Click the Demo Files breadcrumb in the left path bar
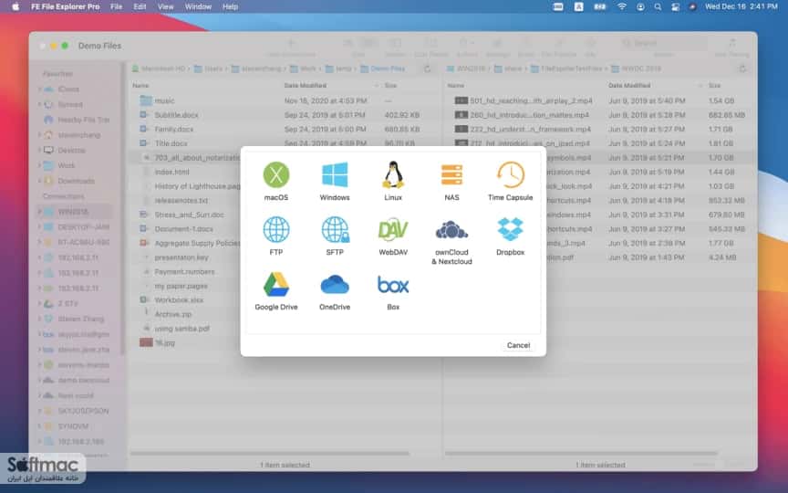The width and height of the screenshot is (788, 493). pos(382,68)
